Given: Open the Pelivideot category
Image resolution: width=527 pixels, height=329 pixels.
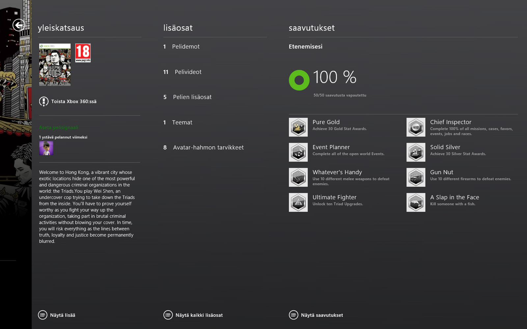Looking at the screenshot, I should pyautogui.click(x=182, y=72).
